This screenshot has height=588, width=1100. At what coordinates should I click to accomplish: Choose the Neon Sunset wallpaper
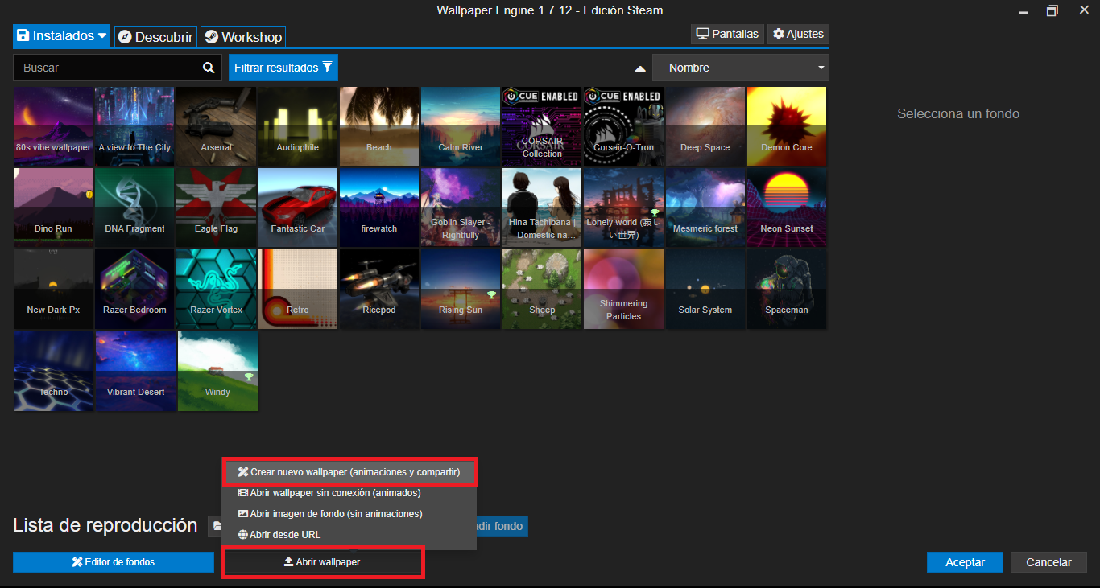[787, 208]
